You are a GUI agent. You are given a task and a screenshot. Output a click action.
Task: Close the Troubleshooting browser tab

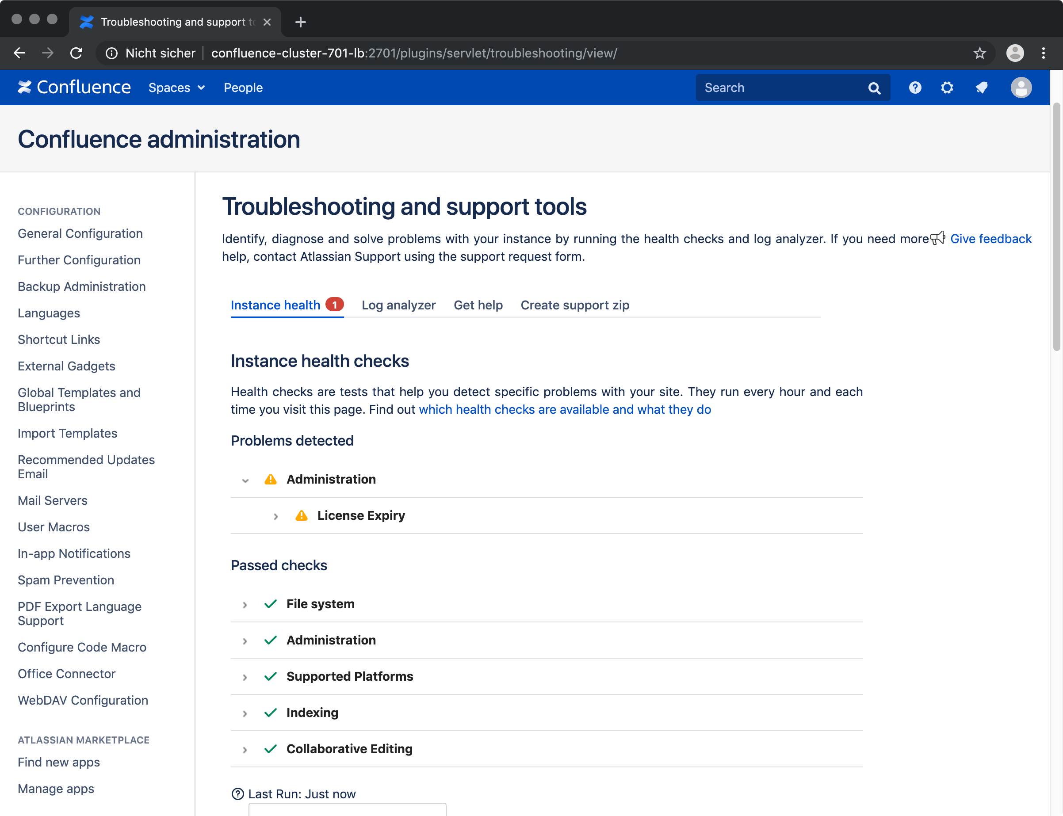click(x=267, y=22)
